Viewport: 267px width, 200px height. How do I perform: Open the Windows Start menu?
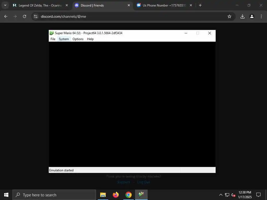[x=6, y=195]
